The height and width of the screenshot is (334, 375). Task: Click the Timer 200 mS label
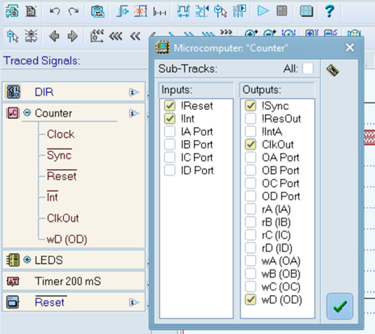tap(68, 281)
